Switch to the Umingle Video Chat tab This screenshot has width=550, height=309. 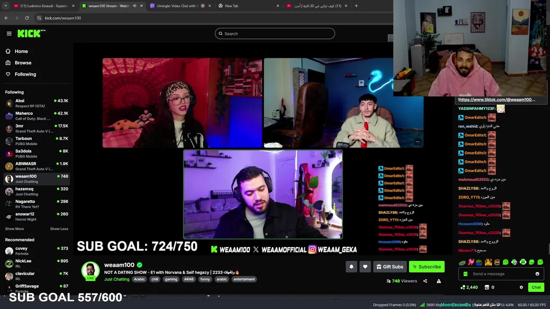tap(180, 6)
